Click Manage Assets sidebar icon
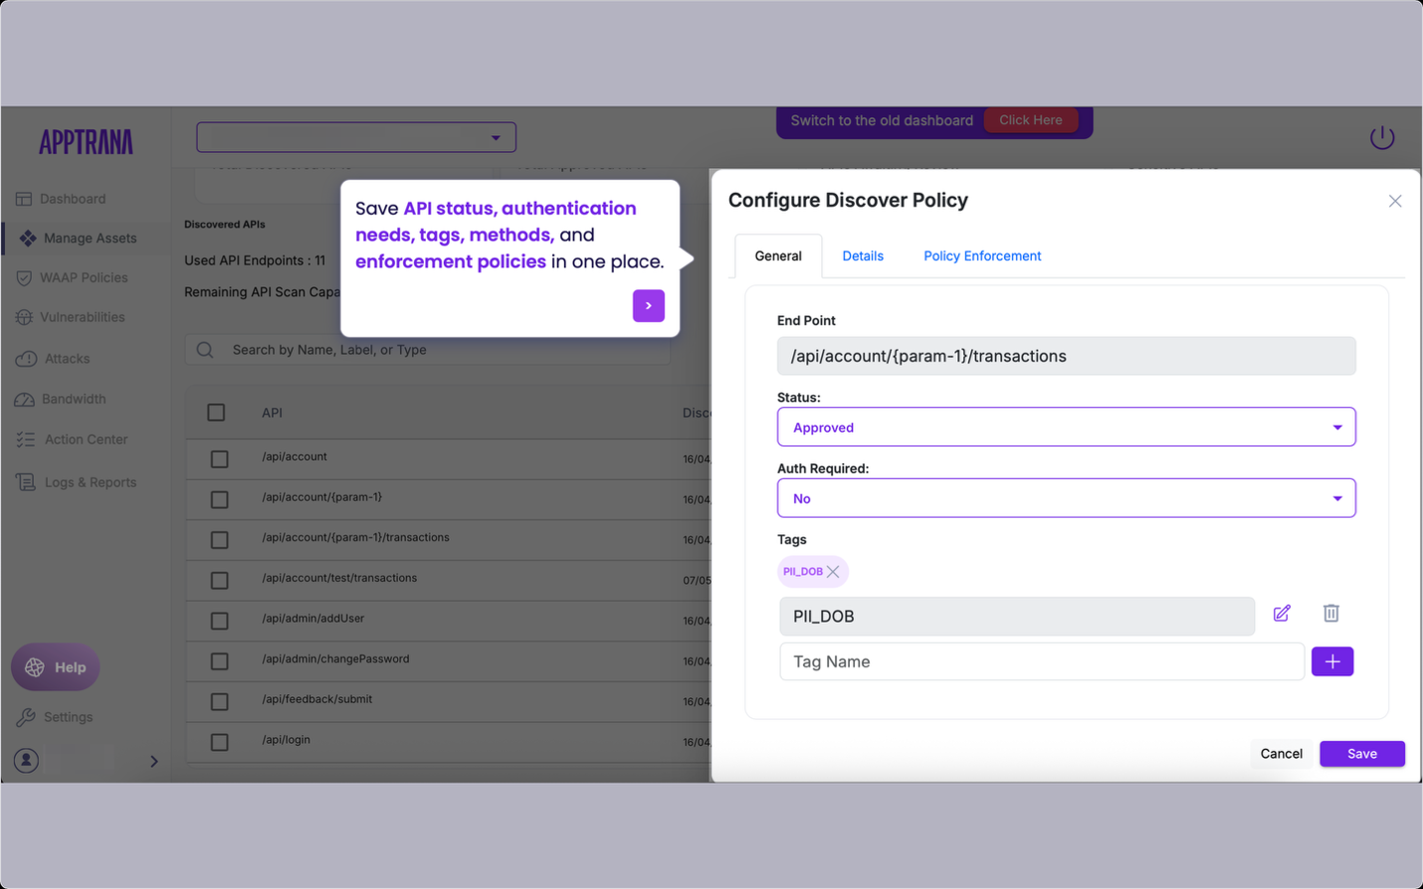1423x889 pixels. tap(28, 238)
